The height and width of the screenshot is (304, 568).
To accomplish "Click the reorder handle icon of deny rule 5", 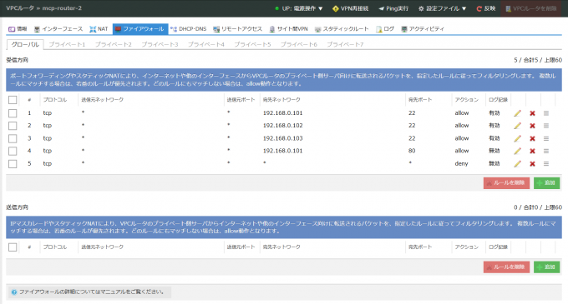I will click(x=546, y=164).
